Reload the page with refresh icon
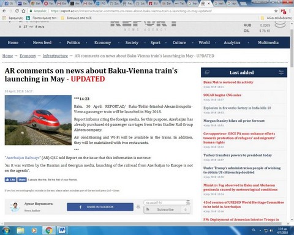 click(17, 11)
